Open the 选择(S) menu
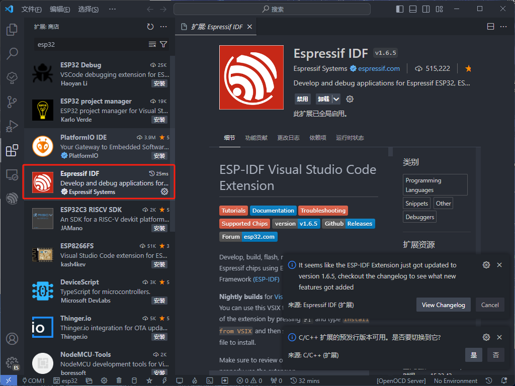This screenshot has width=515, height=386. (88, 9)
